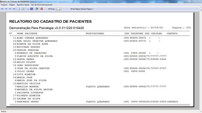
Task: Open the Nº Zoom dropdown
Action: 58,9
